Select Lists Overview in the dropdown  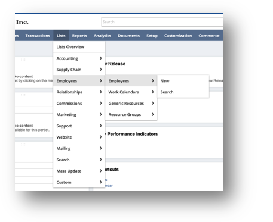pyautogui.click(x=79, y=47)
